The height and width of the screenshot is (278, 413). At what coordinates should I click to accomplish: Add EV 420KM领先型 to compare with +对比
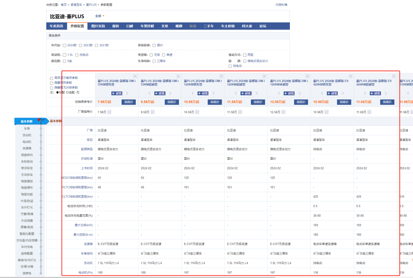[x=332, y=93]
